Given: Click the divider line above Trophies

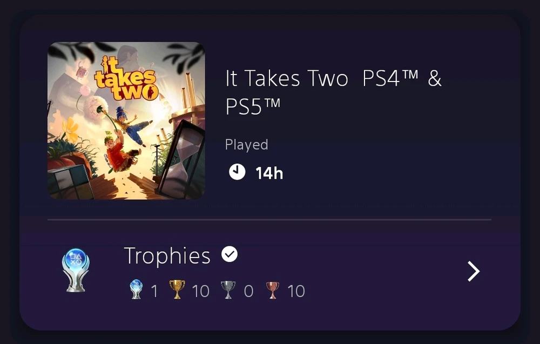Looking at the screenshot, I should [x=269, y=219].
